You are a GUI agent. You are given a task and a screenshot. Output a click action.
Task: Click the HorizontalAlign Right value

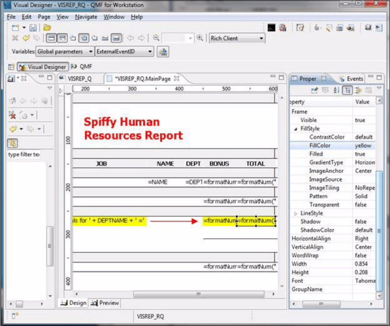pyautogui.click(x=362, y=239)
